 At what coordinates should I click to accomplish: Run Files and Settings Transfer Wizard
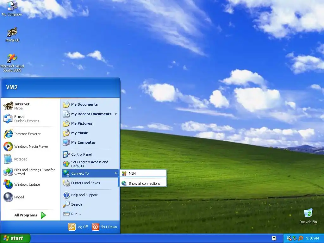(30, 172)
